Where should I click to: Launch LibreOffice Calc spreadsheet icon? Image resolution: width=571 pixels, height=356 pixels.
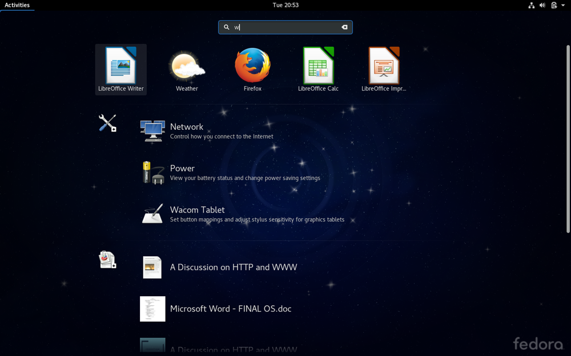point(318,69)
